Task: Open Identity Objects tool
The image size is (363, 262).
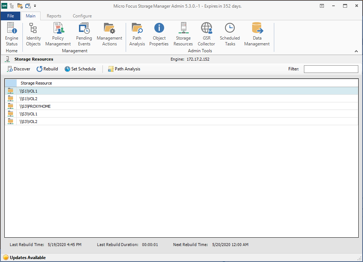Action: point(33,34)
